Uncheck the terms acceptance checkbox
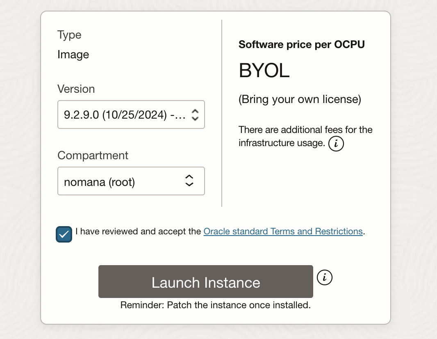Image resolution: width=437 pixels, height=339 pixels. pos(64,234)
